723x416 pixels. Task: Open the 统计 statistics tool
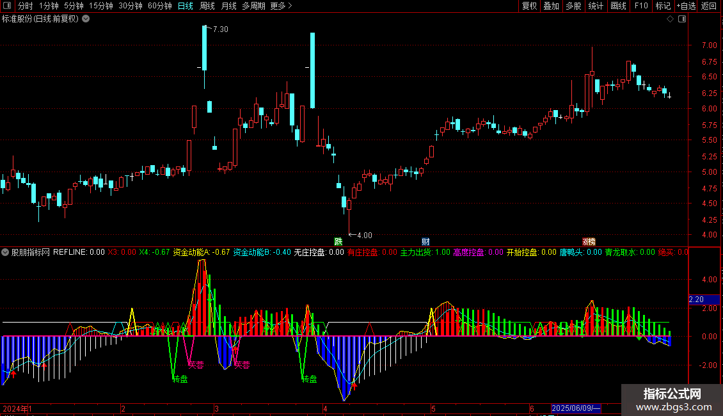pyautogui.click(x=596, y=6)
